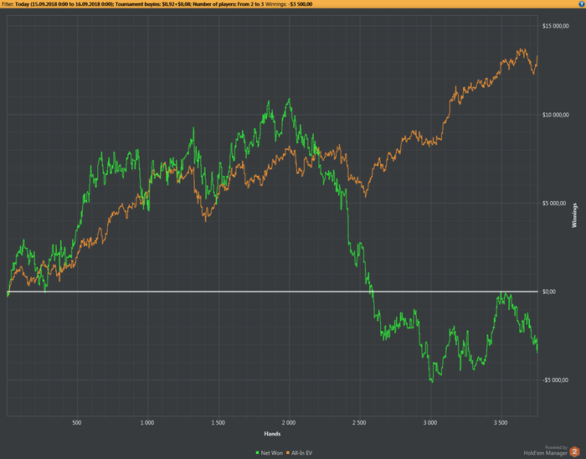
Task: Click the orange All-In EV legend swatch
Action: (x=288, y=452)
